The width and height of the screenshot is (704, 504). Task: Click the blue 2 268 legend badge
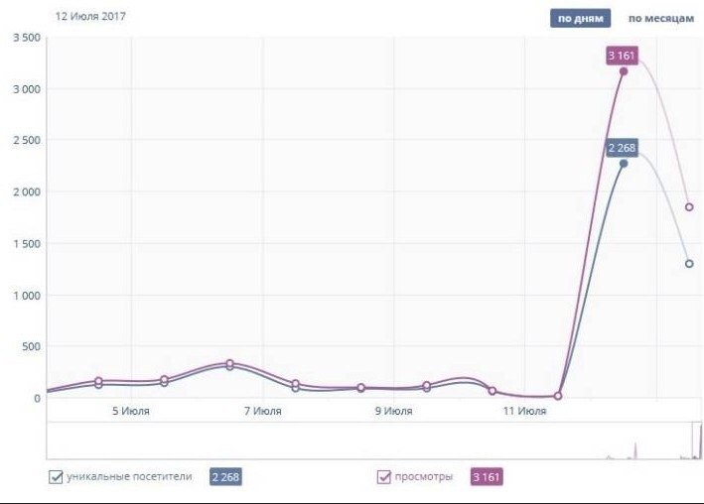click(x=225, y=476)
